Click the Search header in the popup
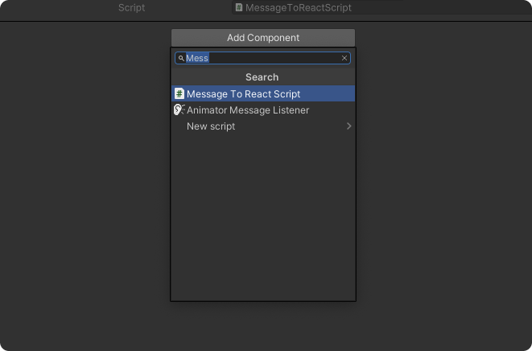Image resolution: width=532 pixels, height=351 pixels. tap(262, 77)
